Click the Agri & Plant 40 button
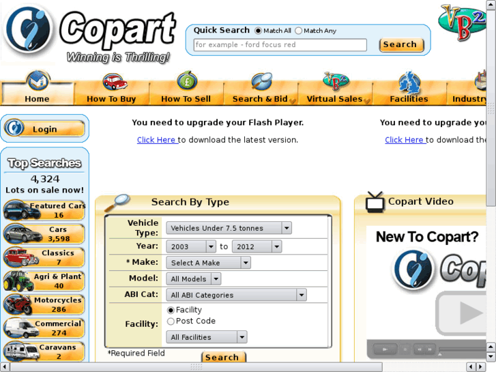This screenshot has width=496, height=372. click(44, 281)
